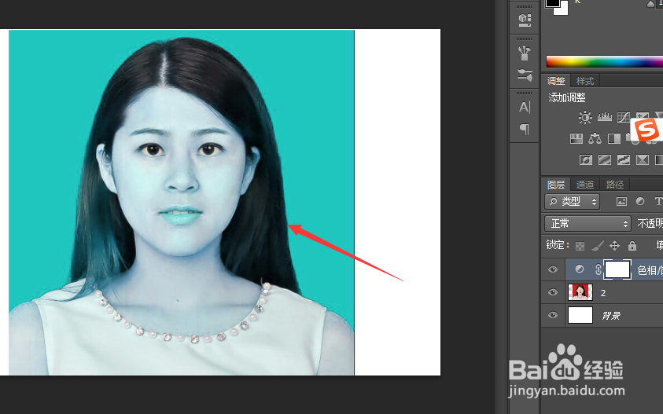The height and width of the screenshot is (414, 663).
Task: Select the layer 2 thumbnail
Action: (580, 292)
